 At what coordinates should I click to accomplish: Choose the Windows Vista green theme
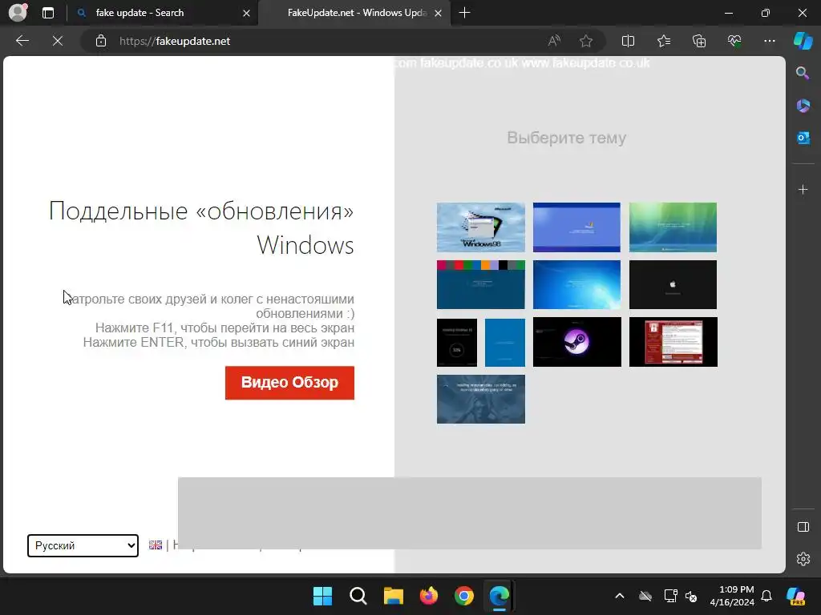click(673, 227)
